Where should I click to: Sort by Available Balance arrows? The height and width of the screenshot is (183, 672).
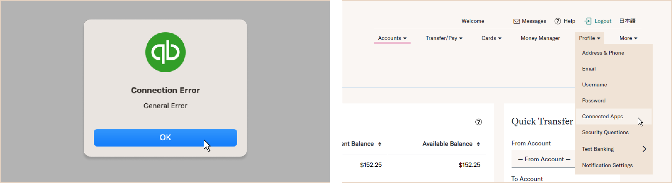click(478, 144)
